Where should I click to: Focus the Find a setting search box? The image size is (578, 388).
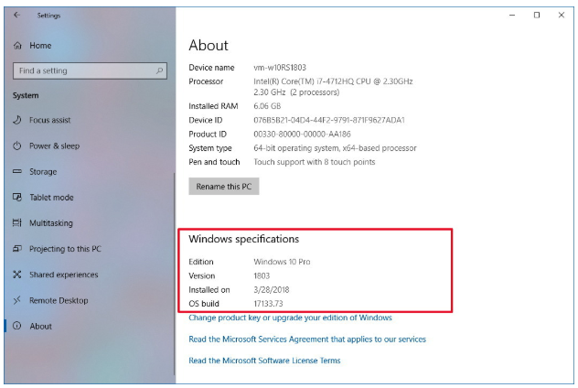click(90, 70)
